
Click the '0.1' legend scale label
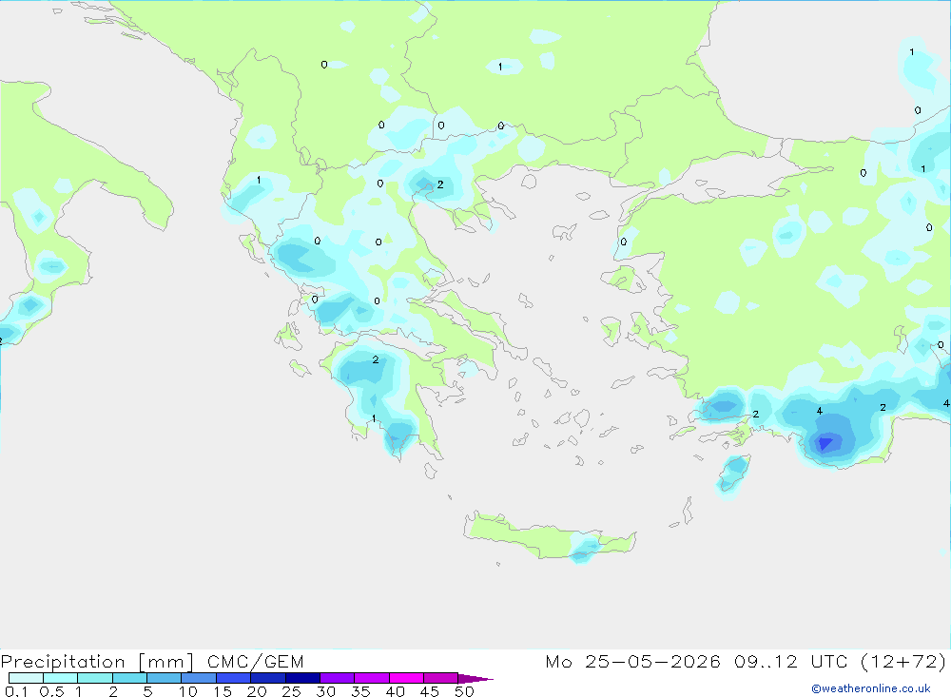16,691
